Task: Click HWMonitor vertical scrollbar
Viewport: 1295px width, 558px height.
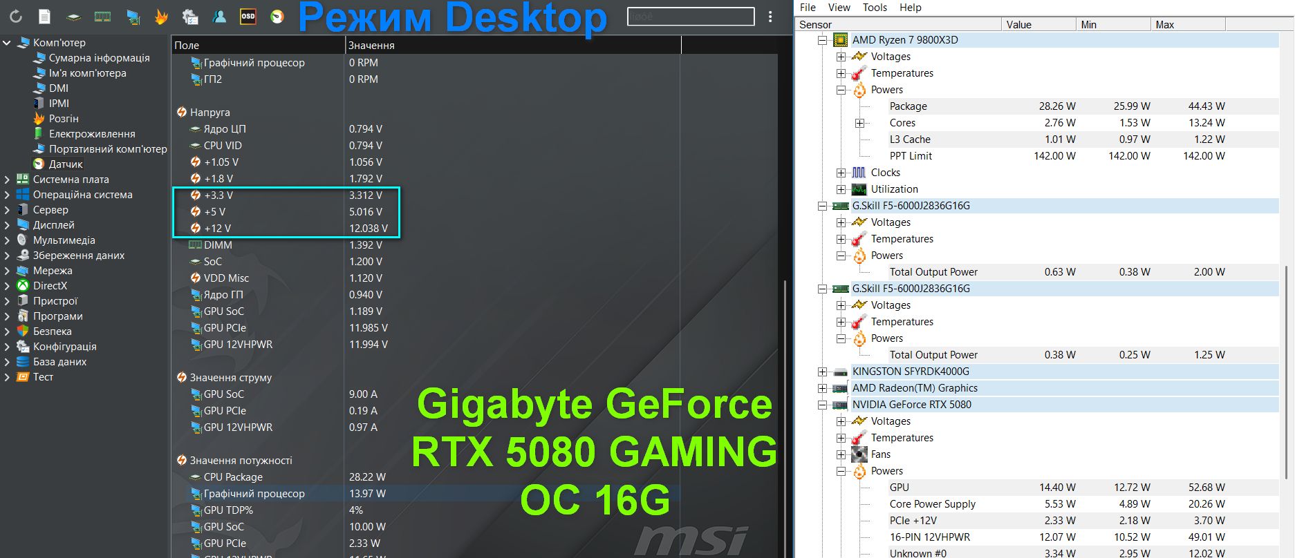Action: (x=1287, y=372)
